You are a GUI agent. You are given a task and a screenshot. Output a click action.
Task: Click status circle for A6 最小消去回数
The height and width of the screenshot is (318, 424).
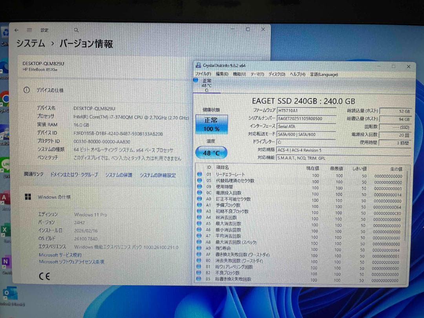pos(199,230)
